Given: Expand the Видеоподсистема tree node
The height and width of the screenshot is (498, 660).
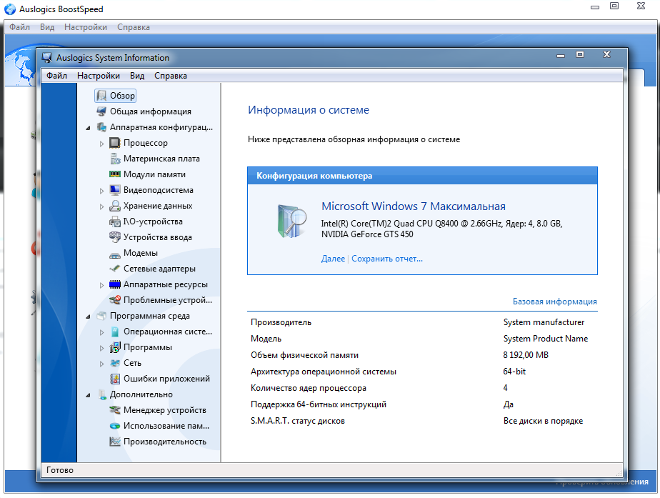Looking at the screenshot, I should pyautogui.click(x=101, y=191).
